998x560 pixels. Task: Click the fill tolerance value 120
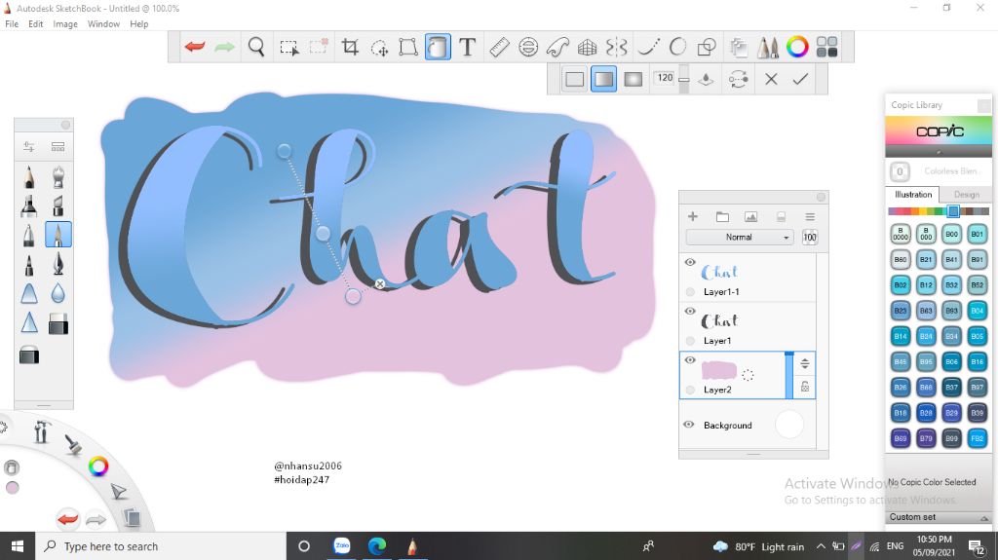click(x=665, y=78)
